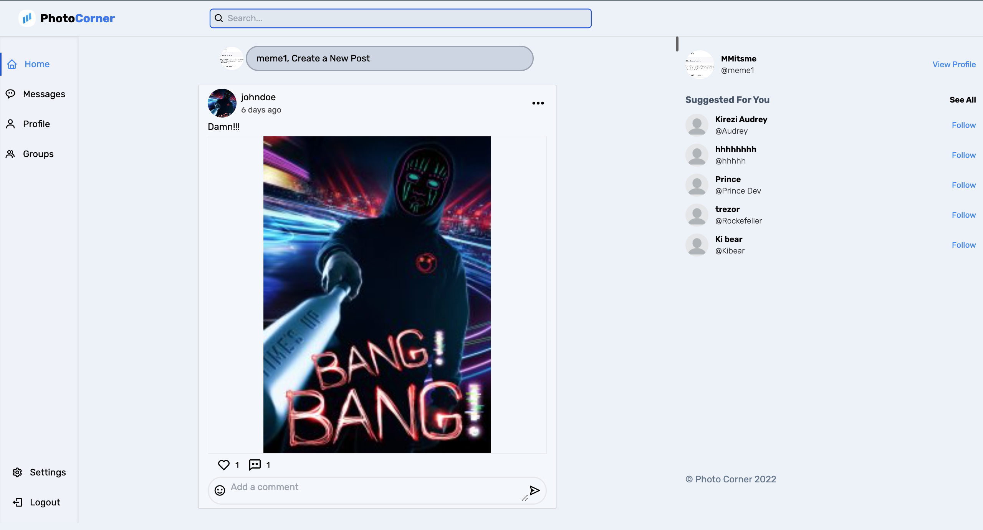Send comment with paper plane icon
This screenshot has height=530, width=983.
coord(535,490)
